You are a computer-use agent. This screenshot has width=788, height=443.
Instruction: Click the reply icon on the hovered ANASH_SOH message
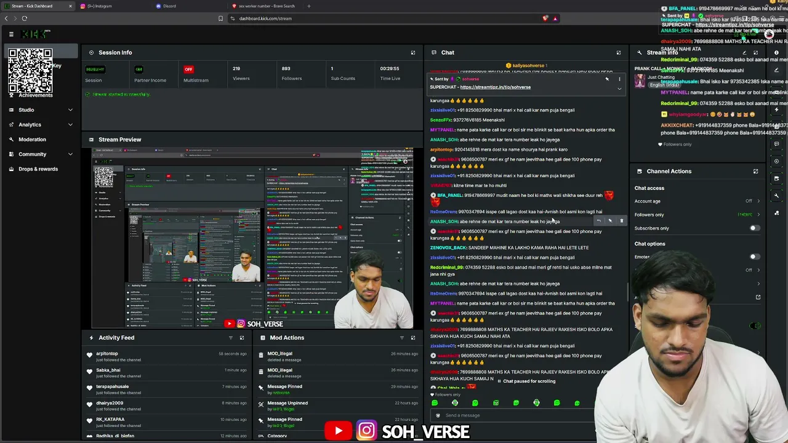pos(598,221)
